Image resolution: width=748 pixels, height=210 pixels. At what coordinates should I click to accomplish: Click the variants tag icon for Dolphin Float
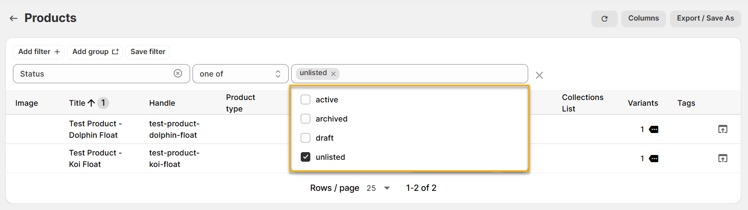(x=654, y=129)
